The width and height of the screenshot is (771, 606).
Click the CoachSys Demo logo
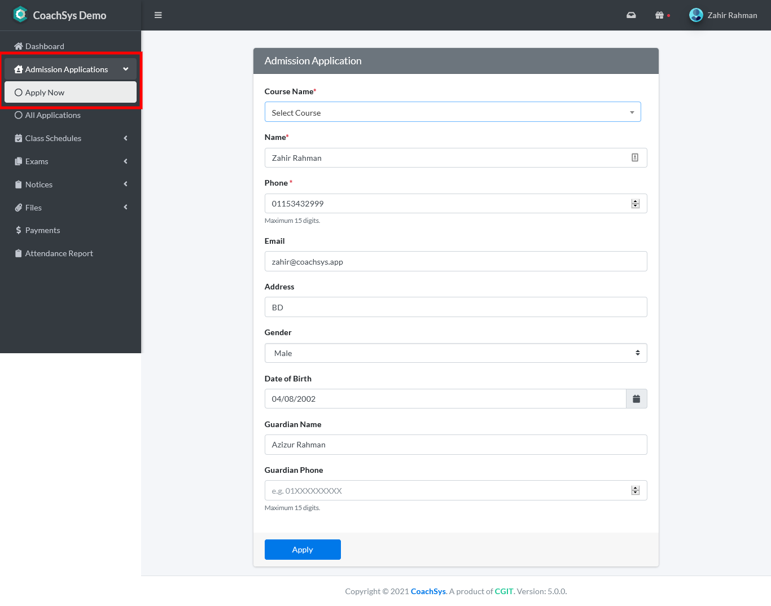[x=20, y=15]
